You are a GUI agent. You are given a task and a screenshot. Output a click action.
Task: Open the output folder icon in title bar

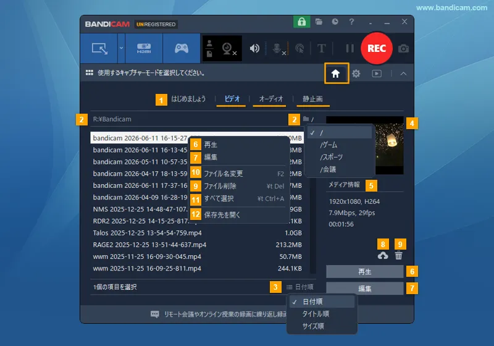pos(319,22)
